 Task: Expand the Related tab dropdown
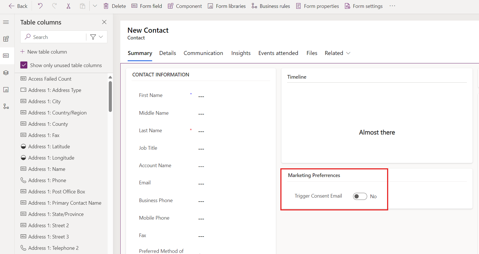pyautogui.click(x=349, y=53)
